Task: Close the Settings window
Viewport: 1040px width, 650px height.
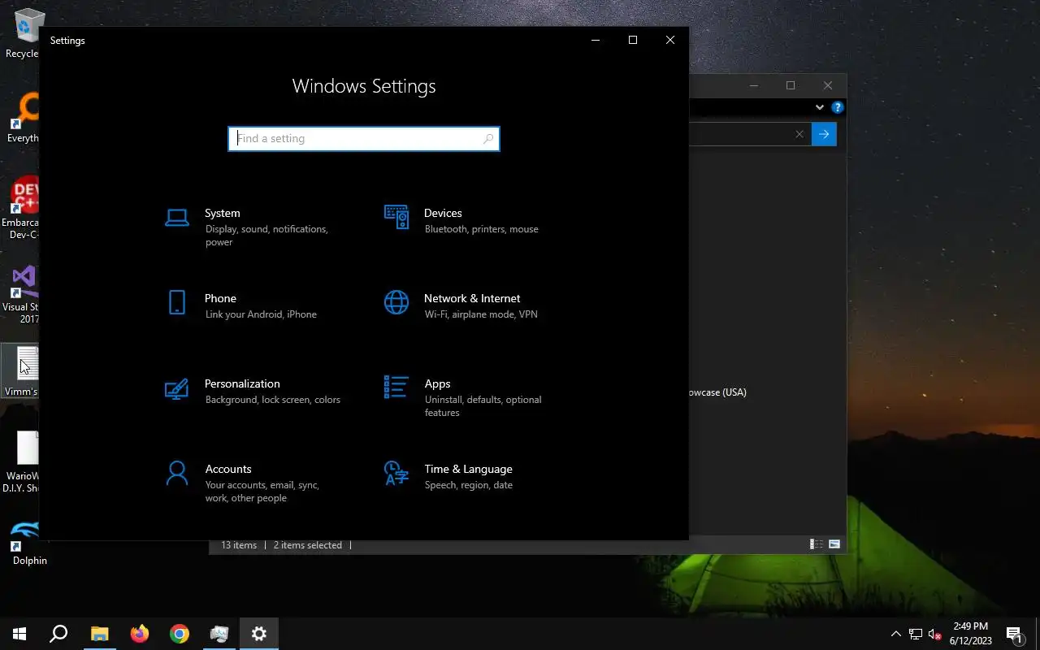Action: click(670, 40)
